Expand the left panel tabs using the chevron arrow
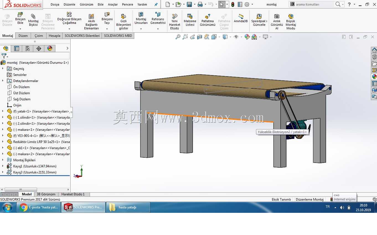This screenshot has height=235, width=377. pos(67,48)
